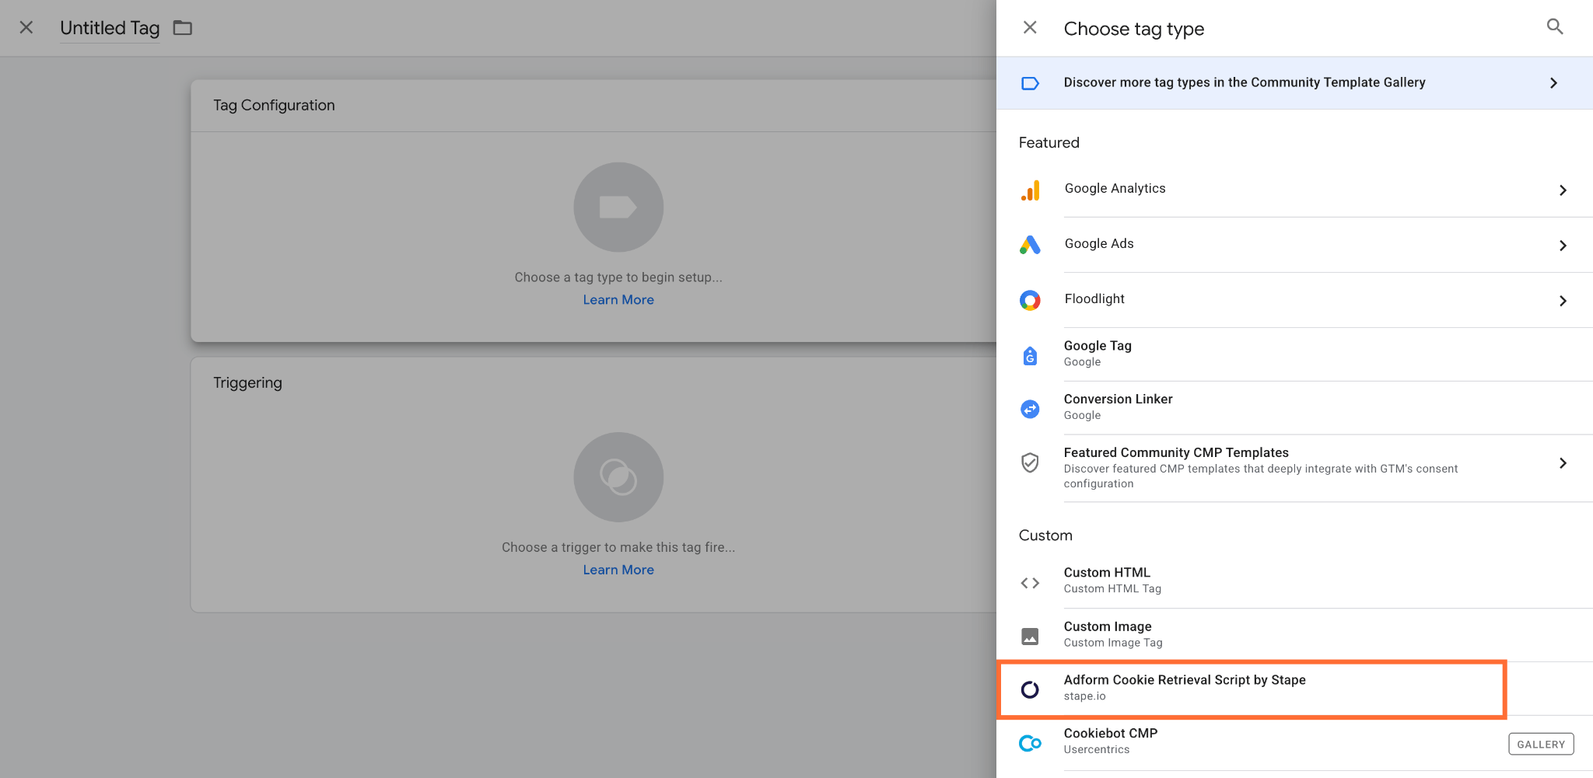
Task: Expand the Featured Community CMP Templates chevron
Action: pos(1563,463)
